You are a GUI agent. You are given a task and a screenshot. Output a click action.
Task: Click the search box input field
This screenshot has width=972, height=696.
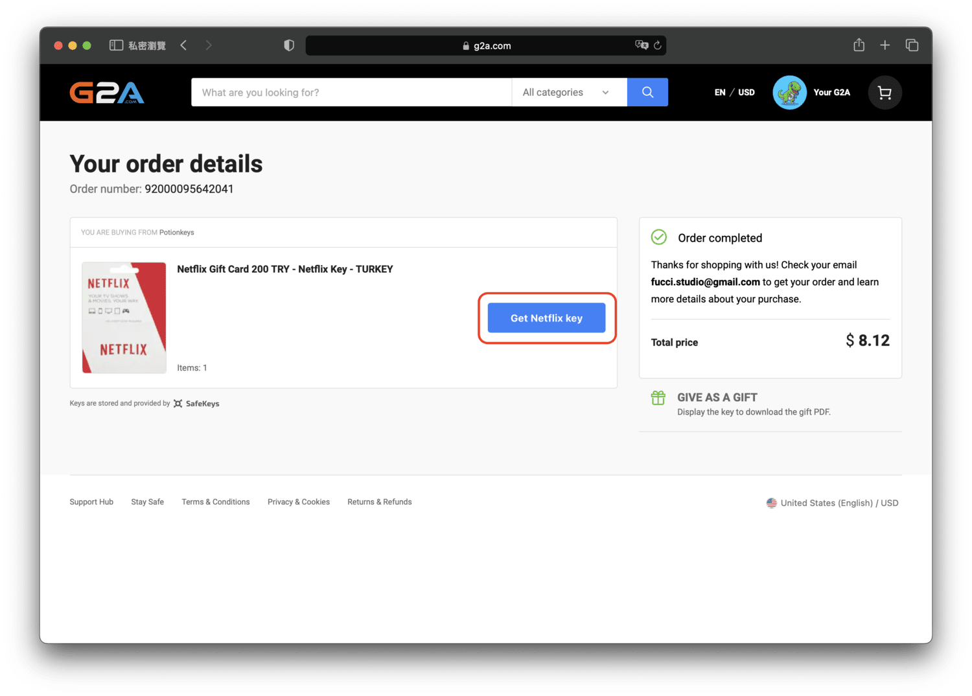351,92
